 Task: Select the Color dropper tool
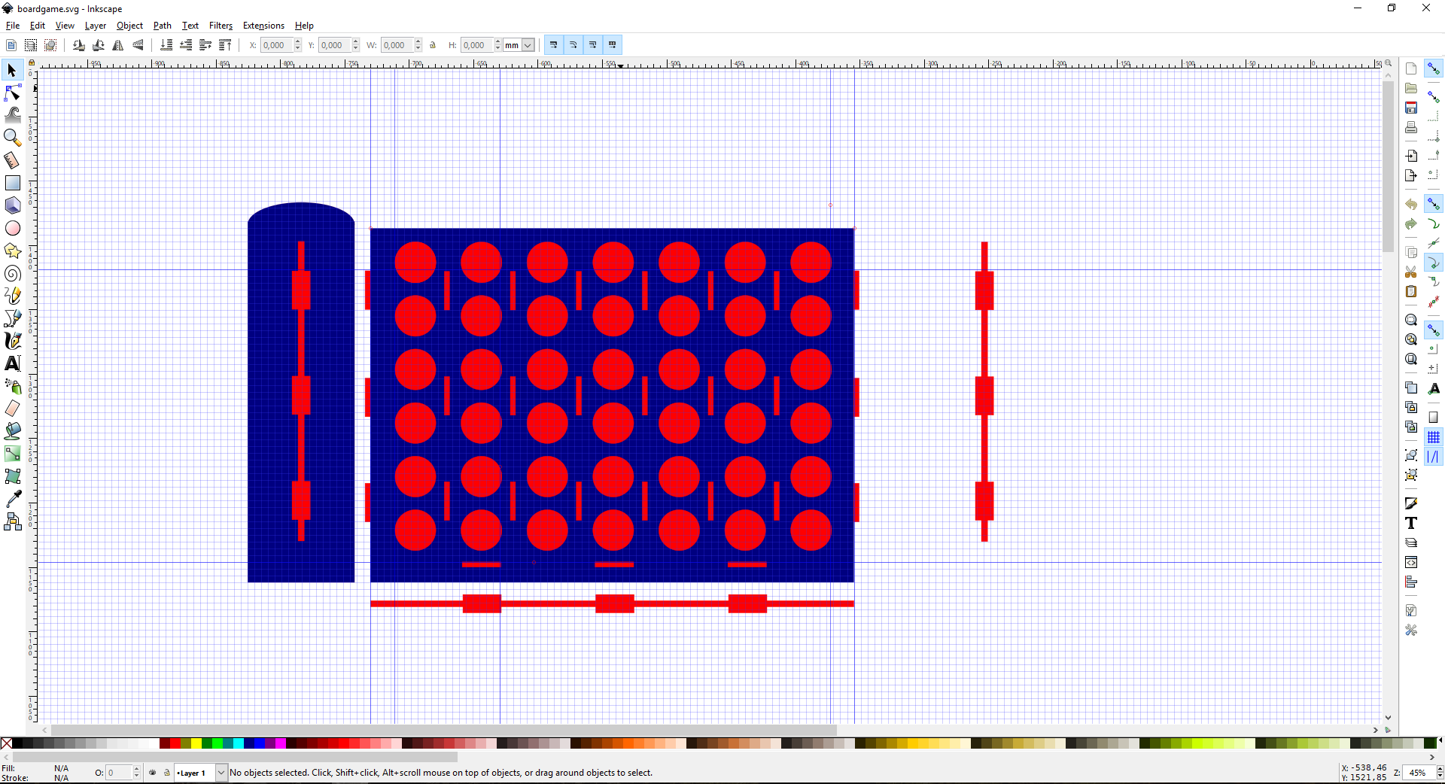pyautogui.click(x=12, y=499)
